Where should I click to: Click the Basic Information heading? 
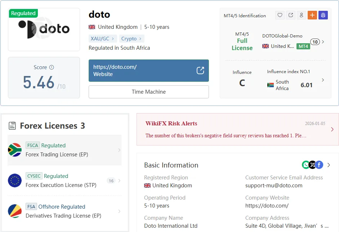[x=171, y=165]
